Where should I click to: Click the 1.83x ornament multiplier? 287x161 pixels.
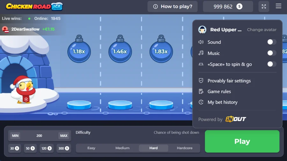point(161,49)
